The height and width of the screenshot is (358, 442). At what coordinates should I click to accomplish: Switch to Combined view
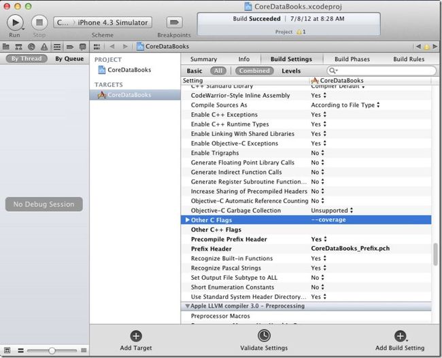[254, 71]
